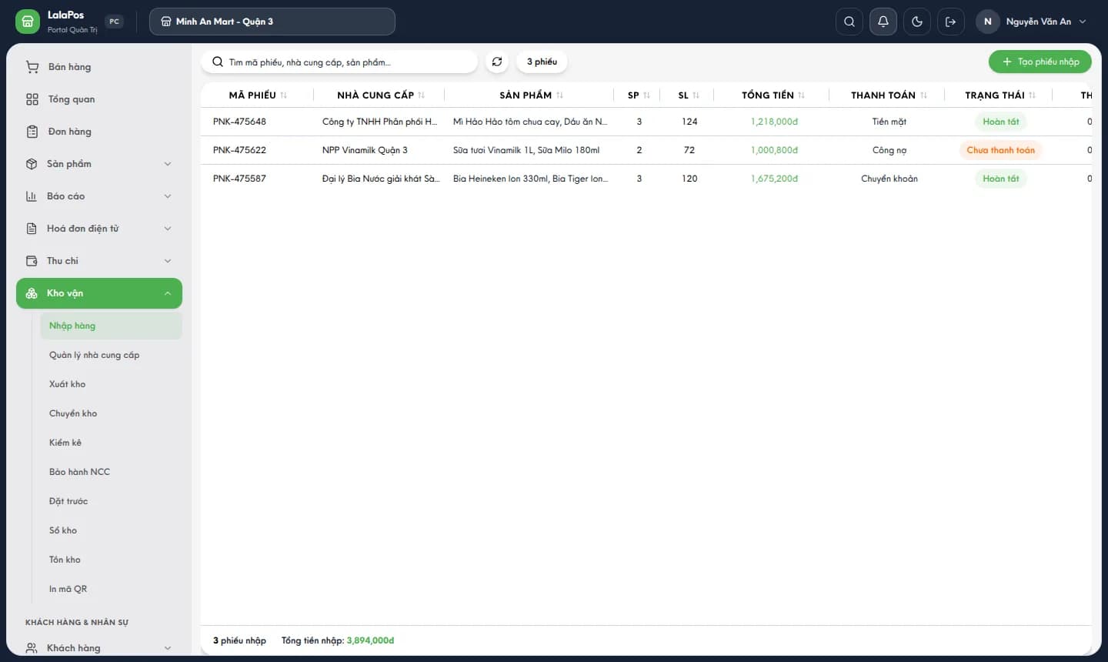Click the PC mode badge near logo
Viewport: 1108px width, 662px height.
point(115,22)
